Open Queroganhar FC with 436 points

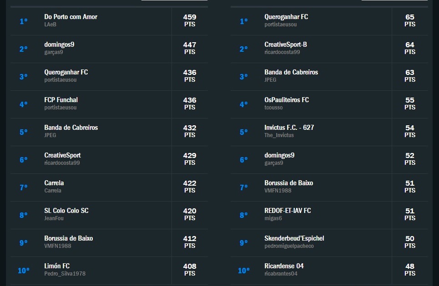(109, 77)
